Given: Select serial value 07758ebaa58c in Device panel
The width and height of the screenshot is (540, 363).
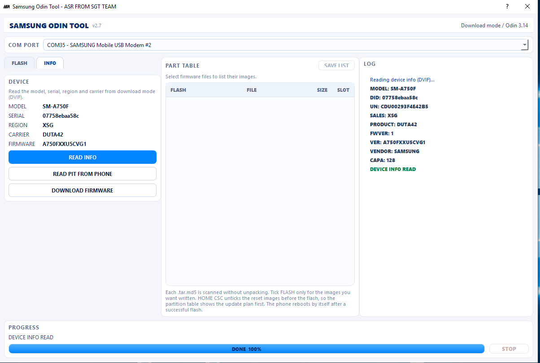Looking at the screenshot, I should [61, 116].
